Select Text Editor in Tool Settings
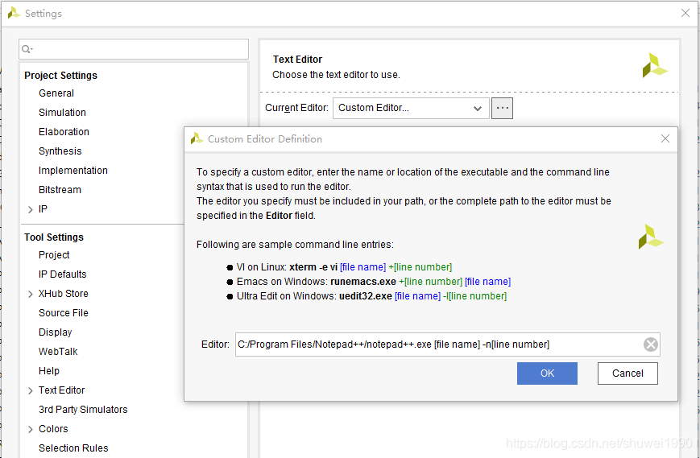 tap(61, 390)
